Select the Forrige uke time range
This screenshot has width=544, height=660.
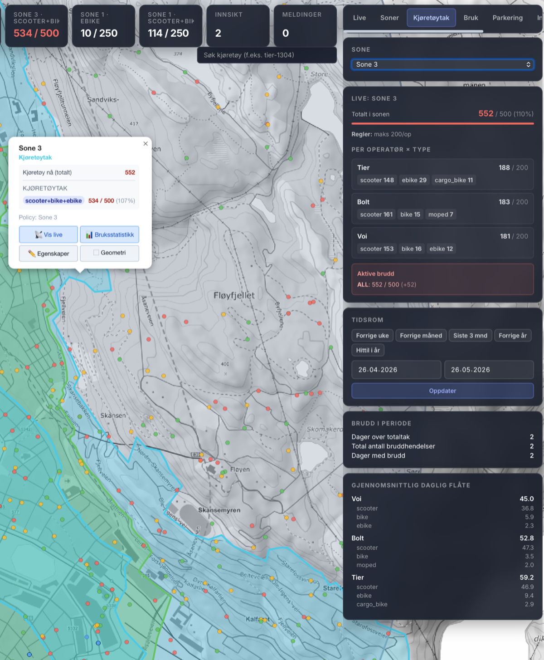372,336
